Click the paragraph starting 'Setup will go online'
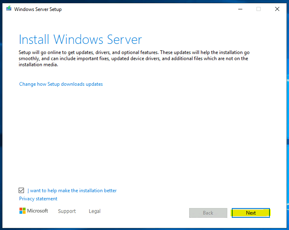Image resolution: width=289 pixels, height=230 pixels. pos(134,59)
